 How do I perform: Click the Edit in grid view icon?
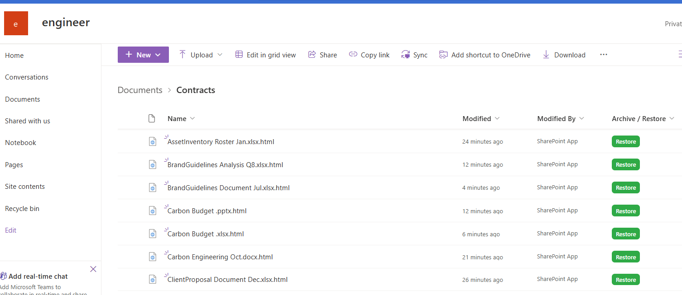(x=239, y=55)
